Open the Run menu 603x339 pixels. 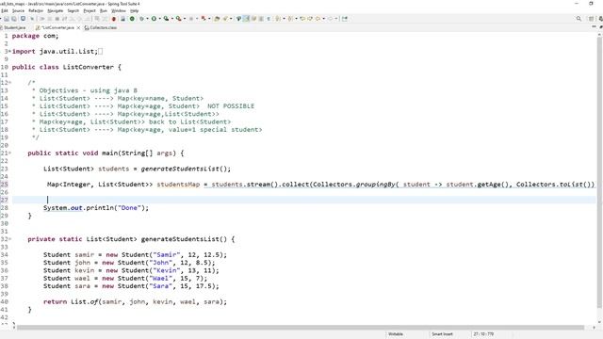[104, 10]
